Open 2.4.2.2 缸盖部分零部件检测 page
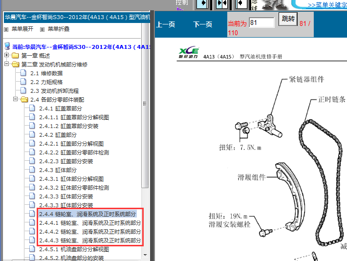The width and height of the screenshot is (347, 261). coord(74,152)
